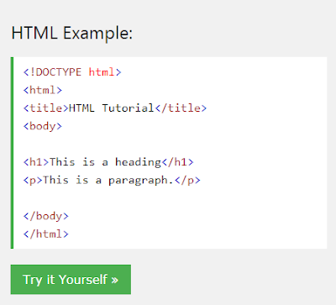The image size is (336, 305).
Task: Click the closing html tag line
Action: 46,234
